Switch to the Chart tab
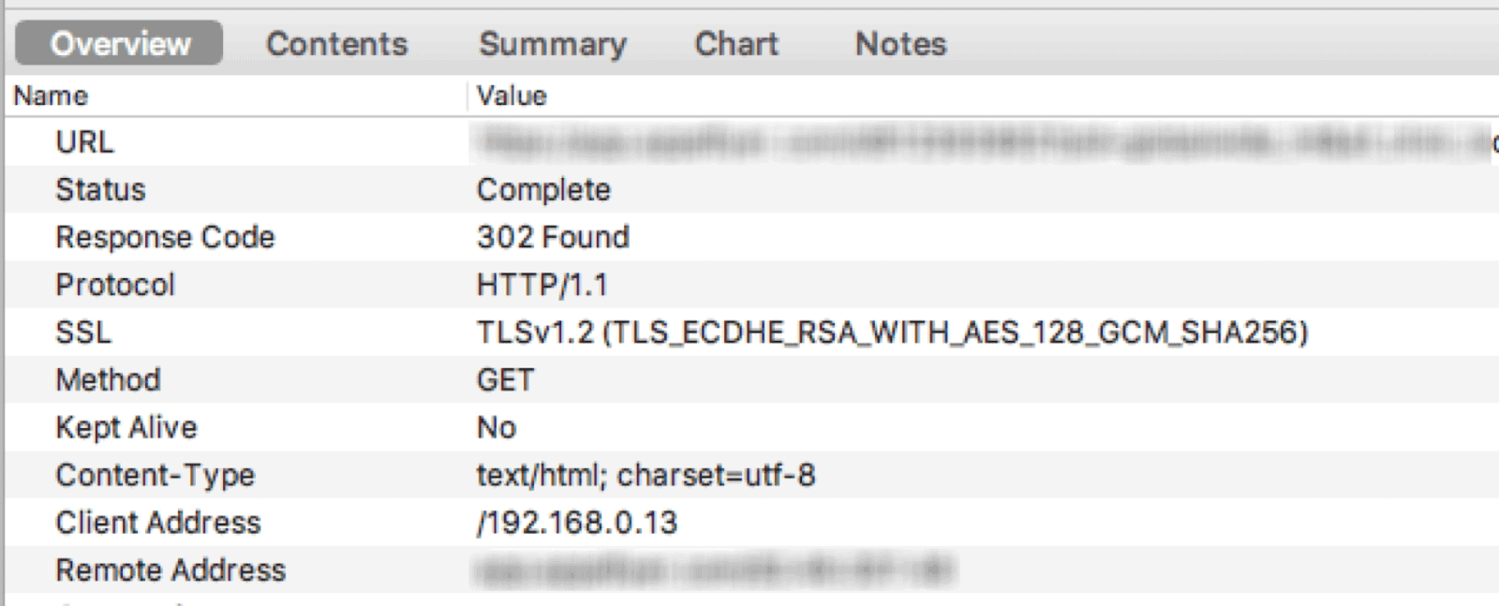Viewport: 1499px width, 606px height. (736, 44)
